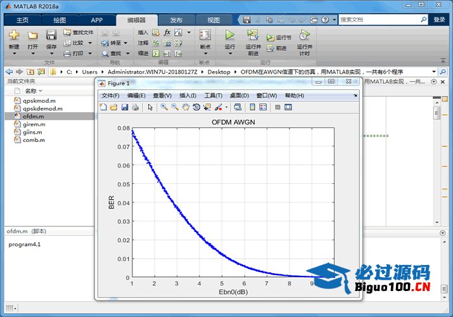Toggle the insert colorbar button
Image resolution: width=453 pixels, height=317 pixels.
coord(253,107)
